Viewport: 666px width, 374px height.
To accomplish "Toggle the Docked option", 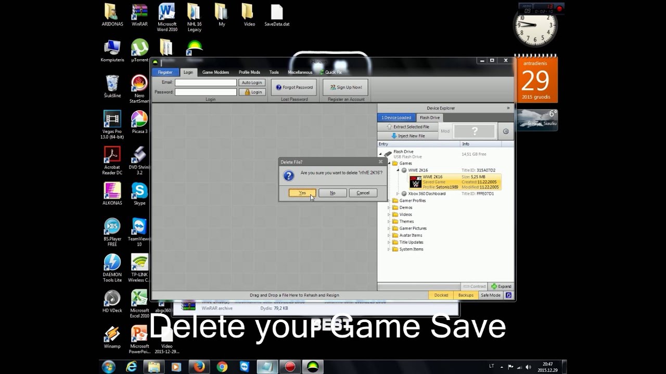I will point(441,295).
